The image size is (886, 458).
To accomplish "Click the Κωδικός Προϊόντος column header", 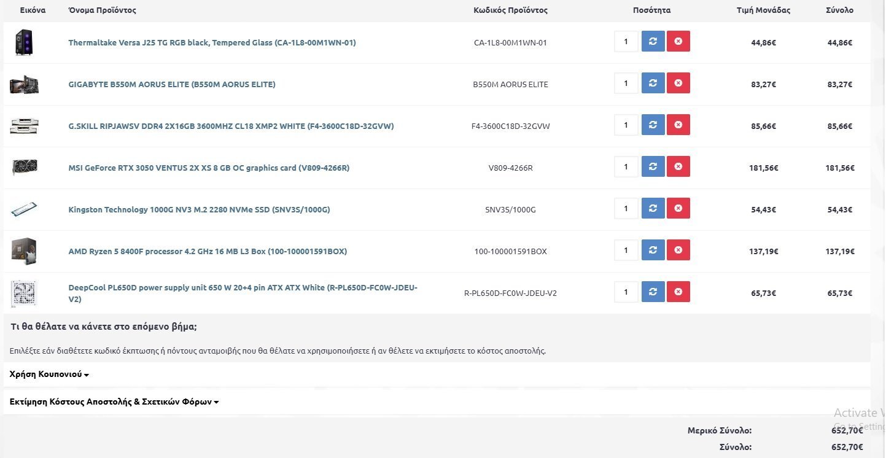I will (x=510, y=10).
